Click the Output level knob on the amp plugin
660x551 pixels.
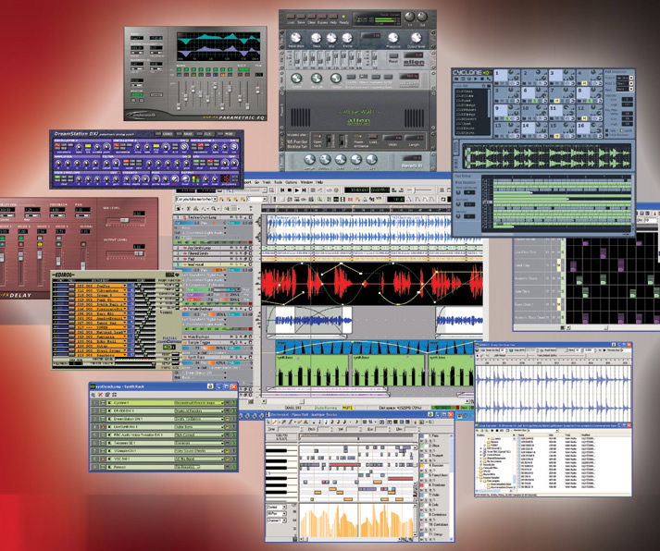point(416,38)
